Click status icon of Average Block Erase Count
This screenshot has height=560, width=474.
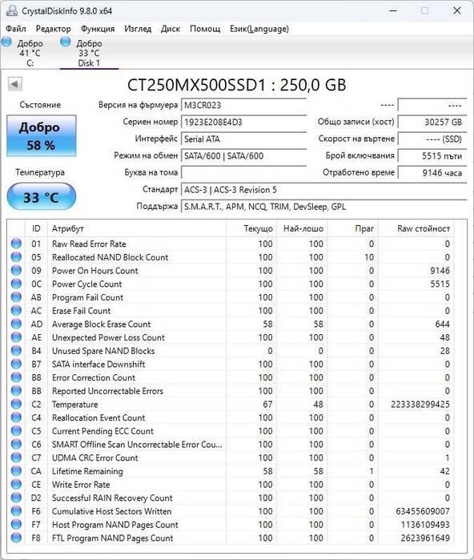point(16,324)
